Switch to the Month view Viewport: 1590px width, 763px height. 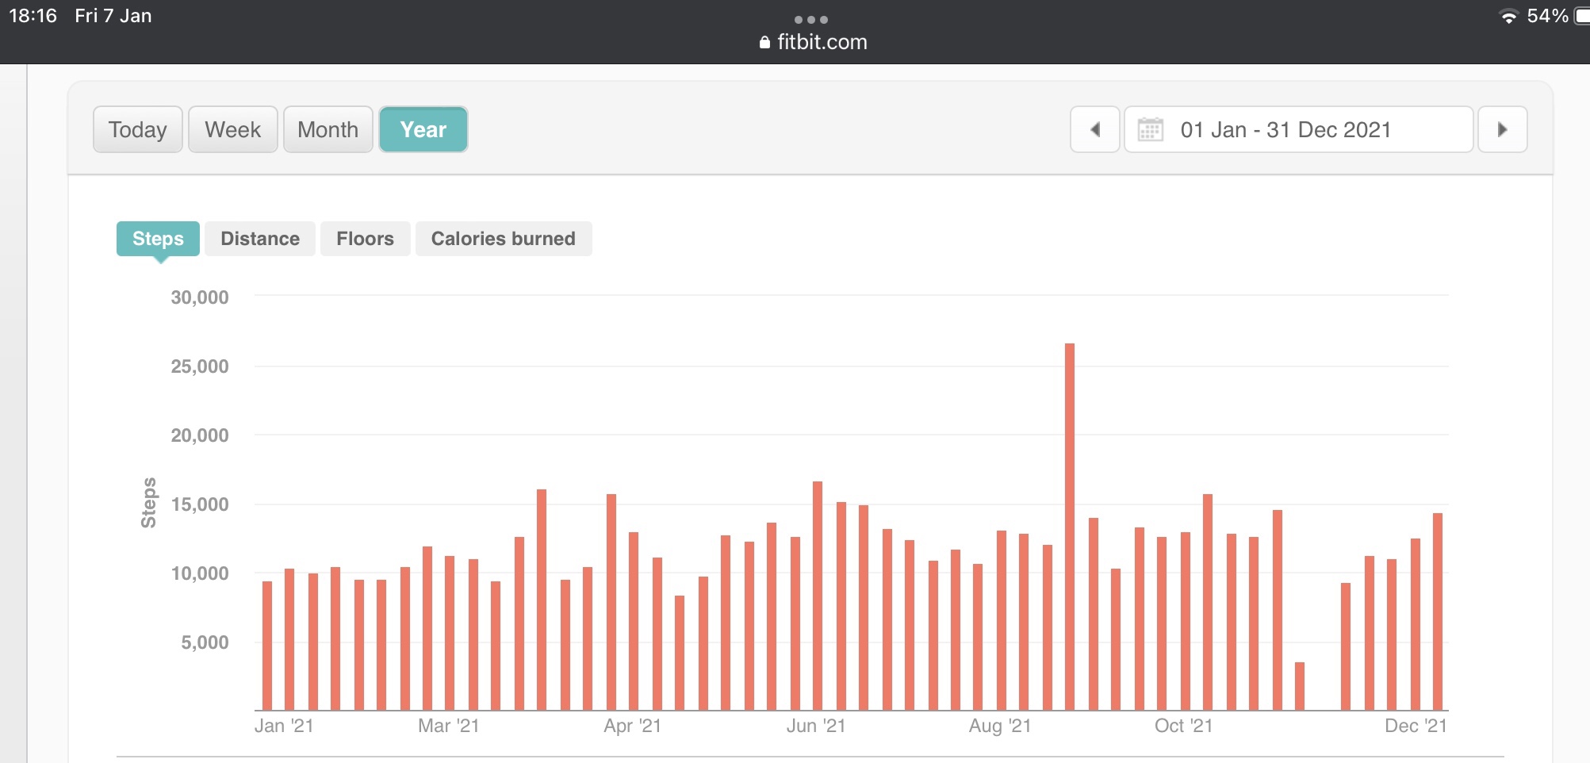click(328, 129)
